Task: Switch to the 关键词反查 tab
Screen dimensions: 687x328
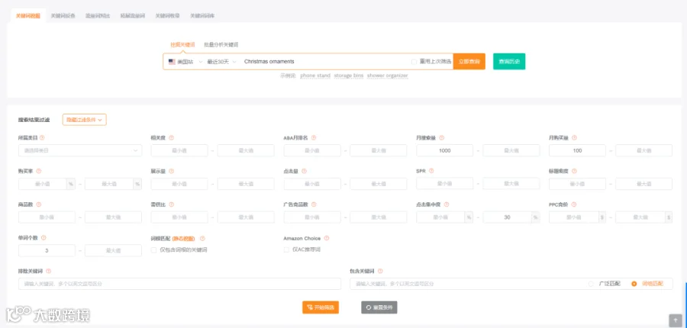Action: click(63, 16)
